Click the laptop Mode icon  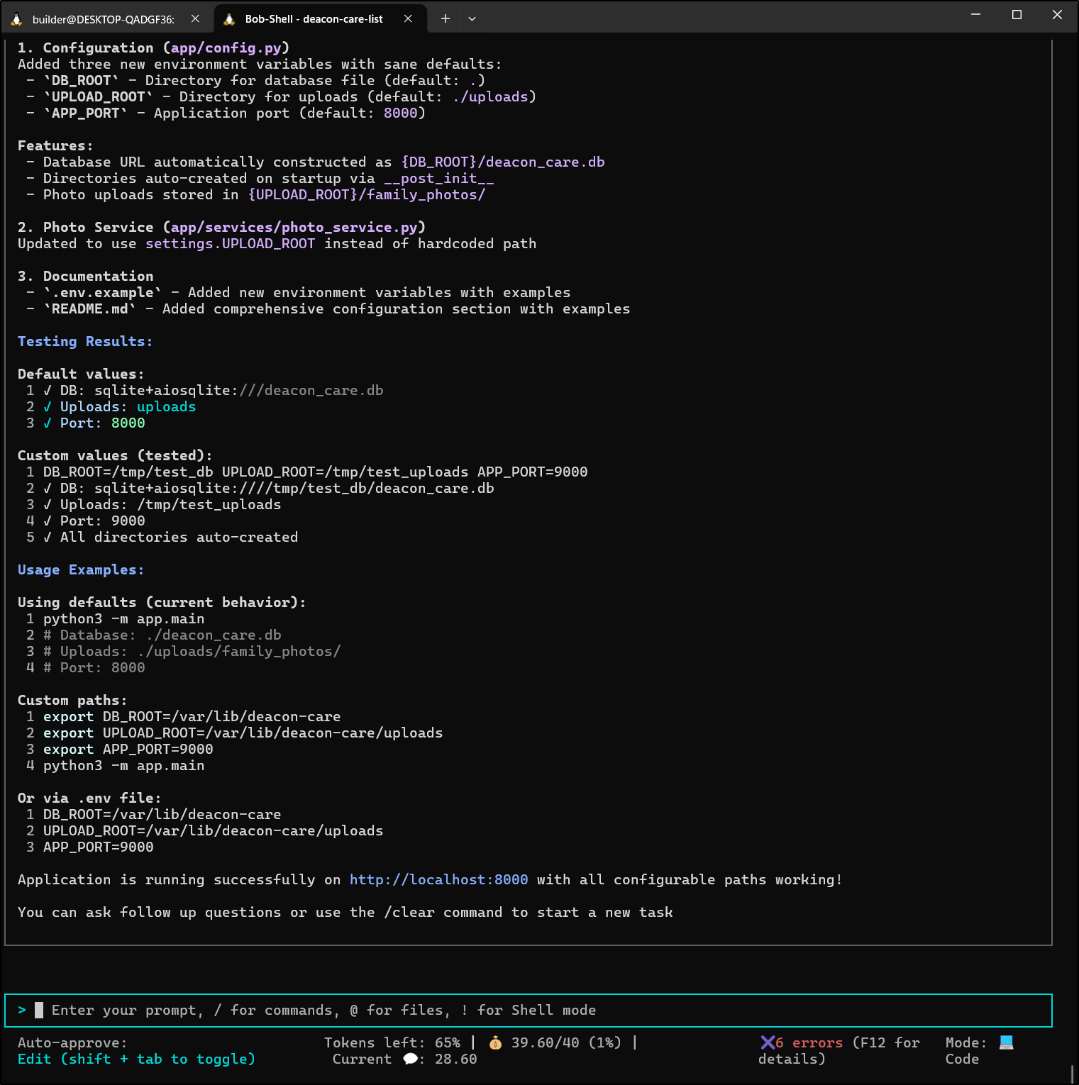click(1006, 1042)
